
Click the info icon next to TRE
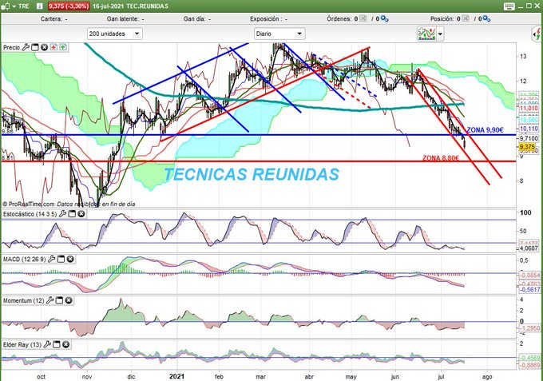click(39, 6)
